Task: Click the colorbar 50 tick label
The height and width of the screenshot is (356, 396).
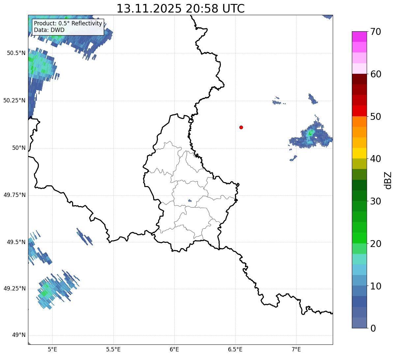Action: pyautogui.click(x=376, y=117)
